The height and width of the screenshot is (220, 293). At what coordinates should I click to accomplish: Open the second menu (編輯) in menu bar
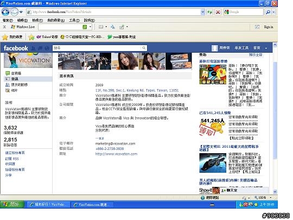click(x=22, y=20)
